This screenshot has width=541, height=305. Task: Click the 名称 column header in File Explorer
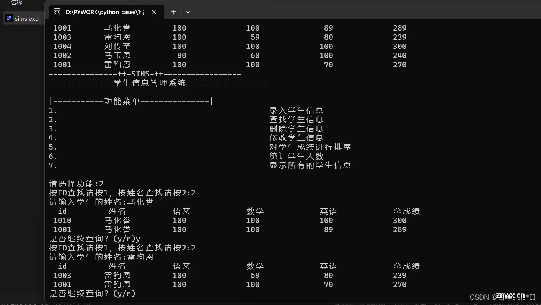(x=16, y=3)
